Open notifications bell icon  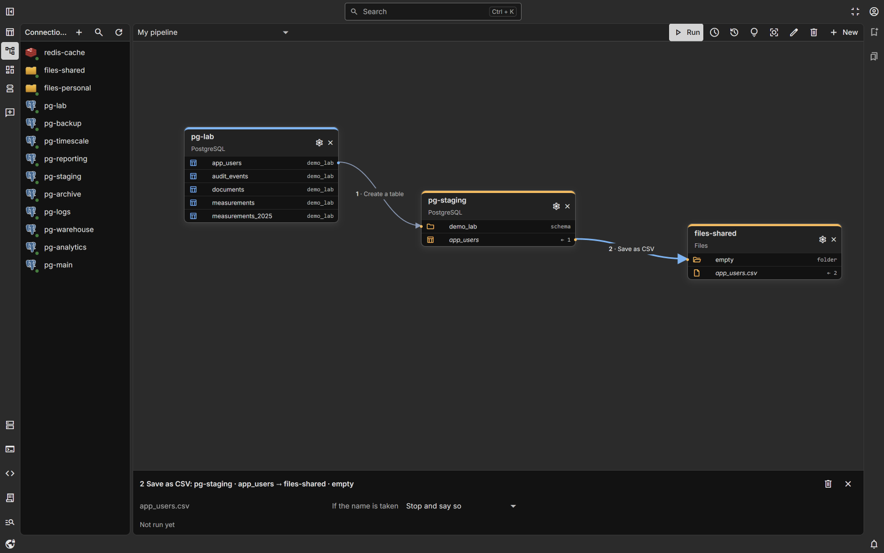pyautogui.click(x=874, y=544)
